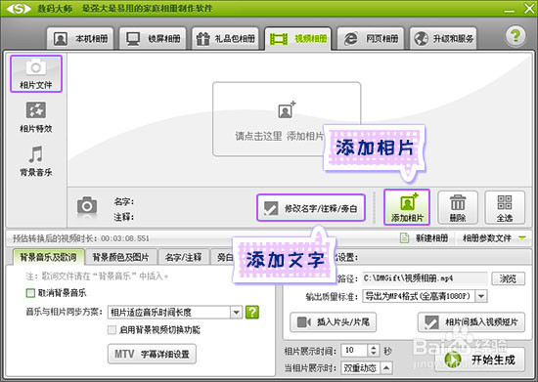The height and width of the screenshot is (382, 538).
Task: Click the 相片展示时间 value field
Action: tap(355, 350)
